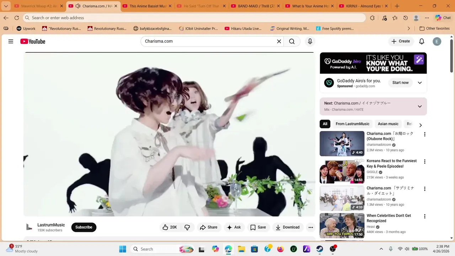The image size is (455, 256).
Task: Open サブリミナル・ダイエット video thumbnail
Action: pyautogui.click(x=342, y=198)
